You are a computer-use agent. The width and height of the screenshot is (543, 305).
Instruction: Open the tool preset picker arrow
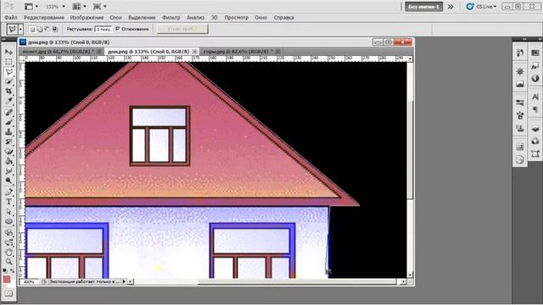point(20,30)
